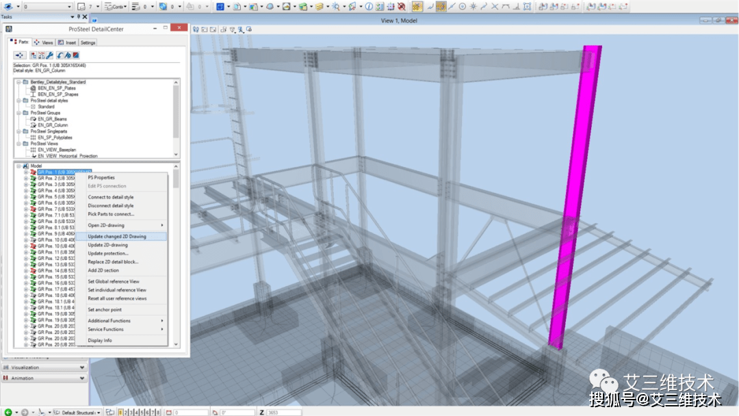Click the green back arrow in the status bar
Screen dimensions: 739x416
tap(8, 412)
